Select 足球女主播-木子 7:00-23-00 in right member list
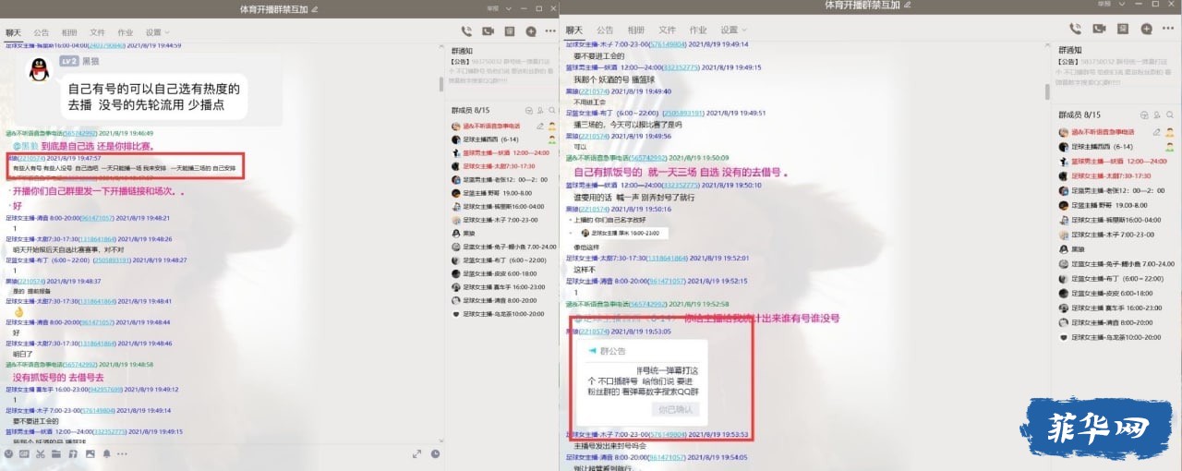The width and height of the screenshot is (1182, 471). [1116, 235]
